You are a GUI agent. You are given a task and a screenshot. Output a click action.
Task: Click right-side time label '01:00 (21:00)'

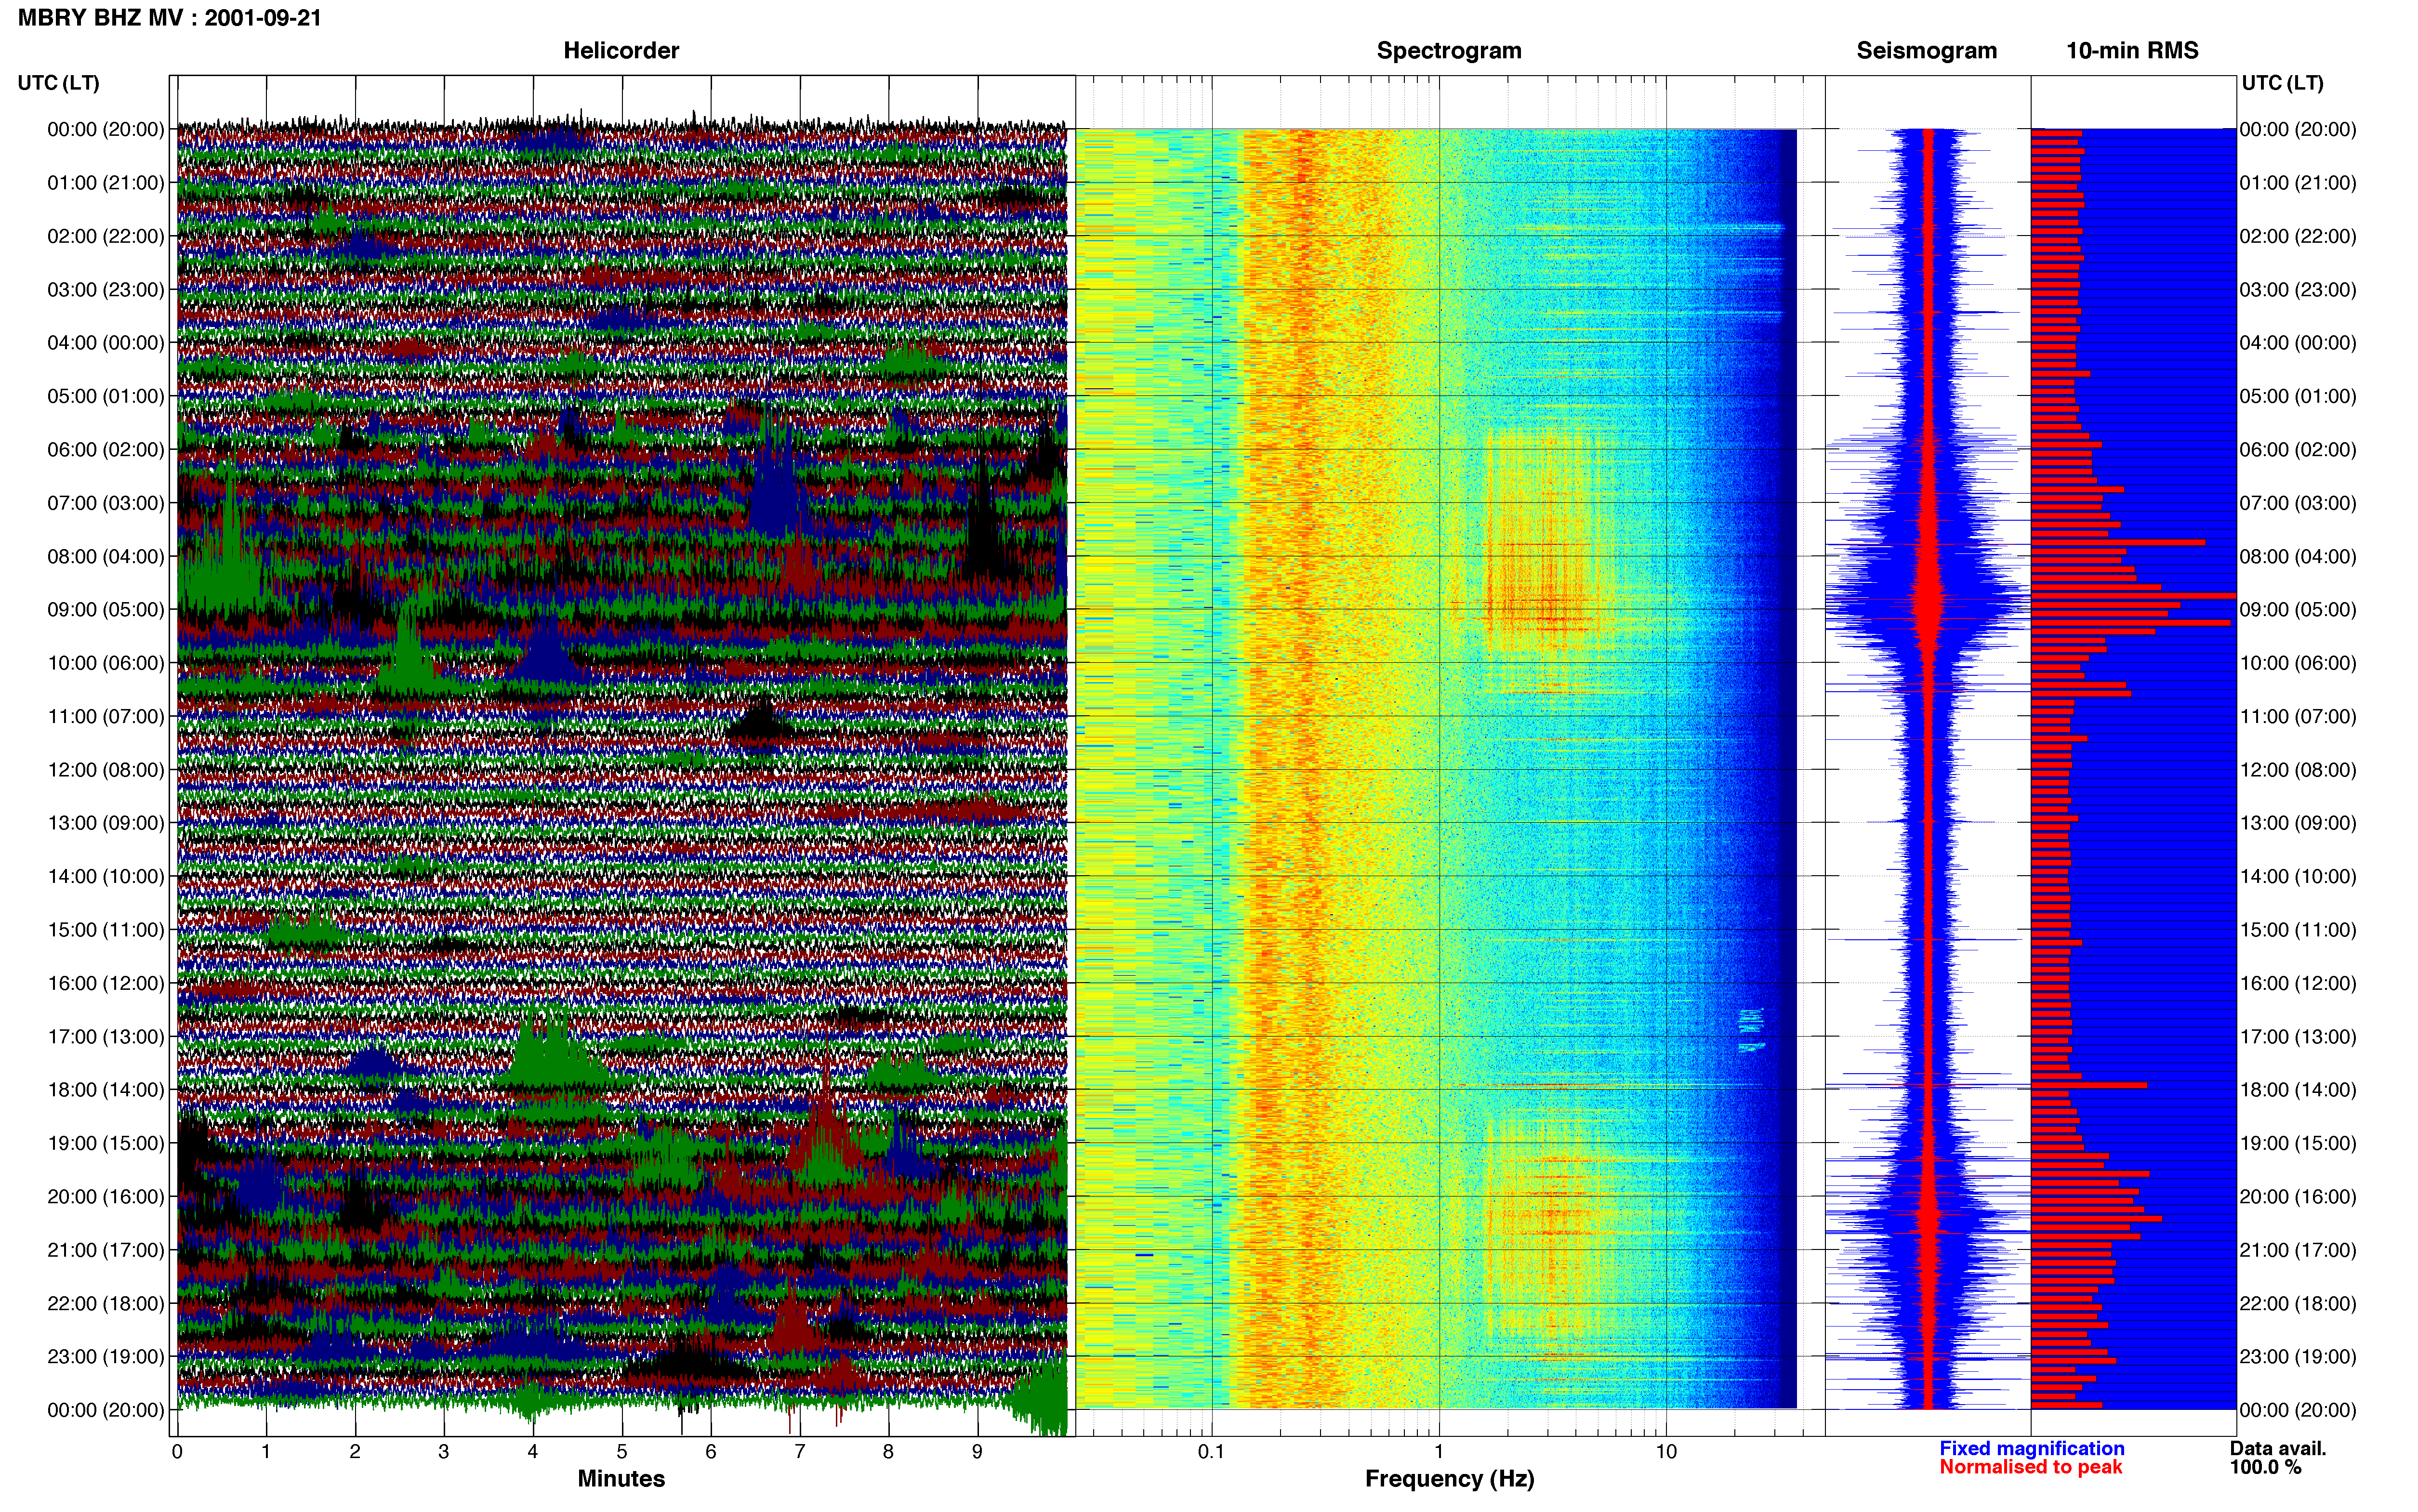(2298, 183)
